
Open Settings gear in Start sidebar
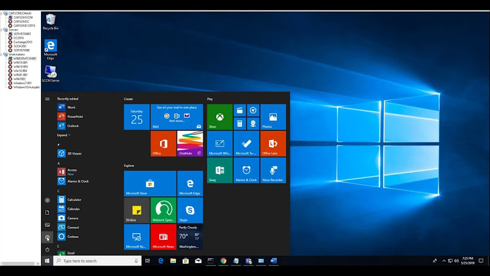pos(47,237)
